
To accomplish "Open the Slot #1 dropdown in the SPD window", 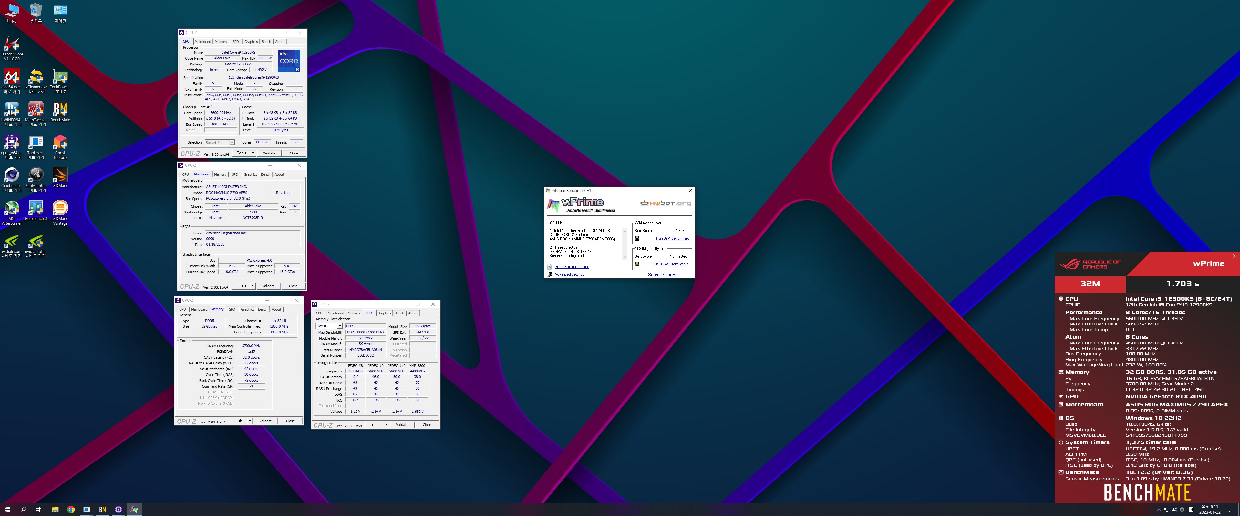I will (329, 326).
